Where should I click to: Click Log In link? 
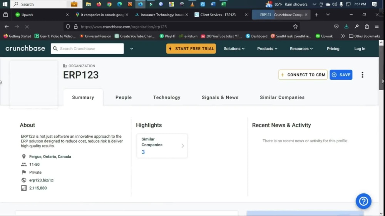point(360,49)
